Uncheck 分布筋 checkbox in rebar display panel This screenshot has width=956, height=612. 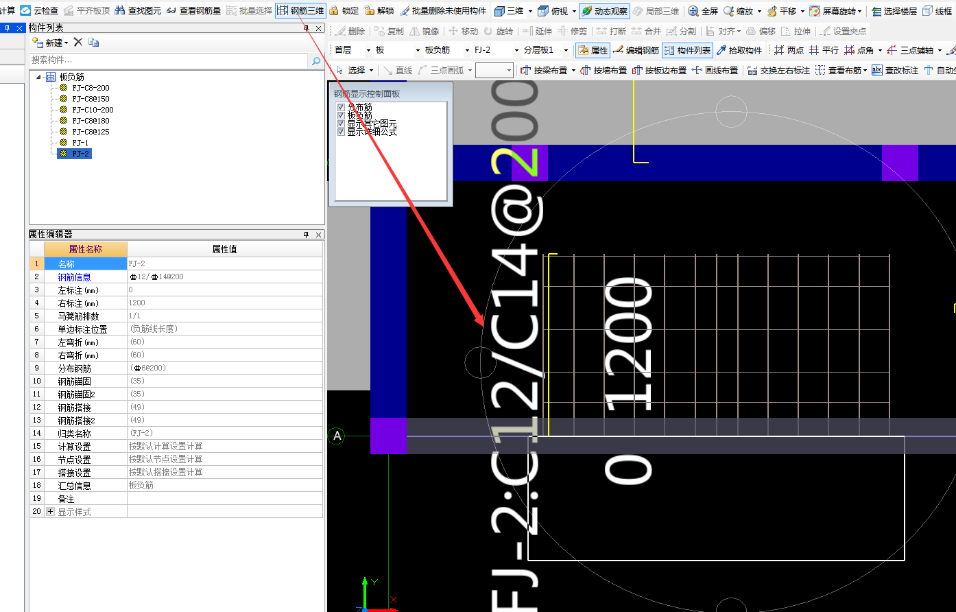(341, 107)
